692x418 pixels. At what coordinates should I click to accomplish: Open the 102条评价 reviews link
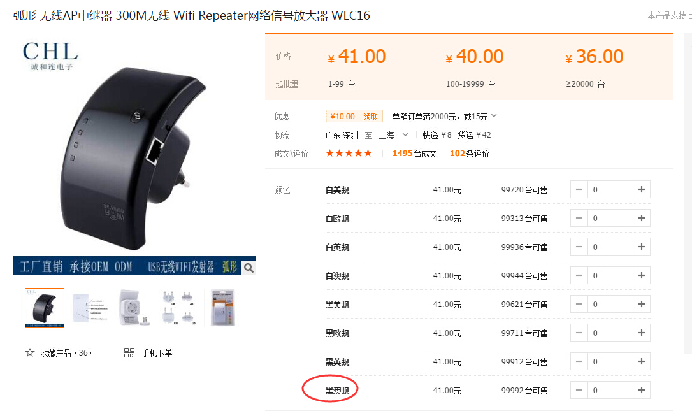[469, 154]
